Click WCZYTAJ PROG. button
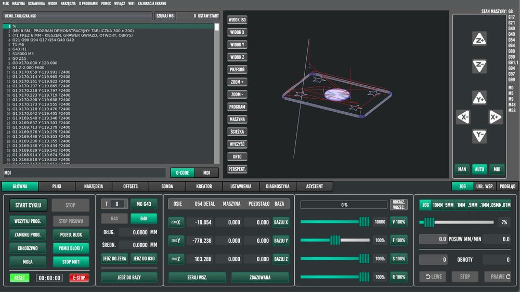Viewport: 520px width, 292px height. pyautogui.click(x=28, y=221)
